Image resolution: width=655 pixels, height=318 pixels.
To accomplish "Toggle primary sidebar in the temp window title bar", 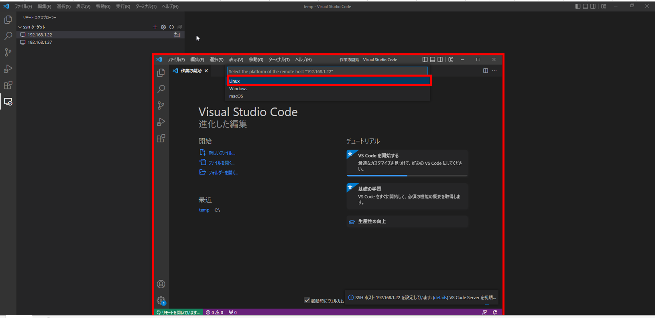I will tap(578, 6).
